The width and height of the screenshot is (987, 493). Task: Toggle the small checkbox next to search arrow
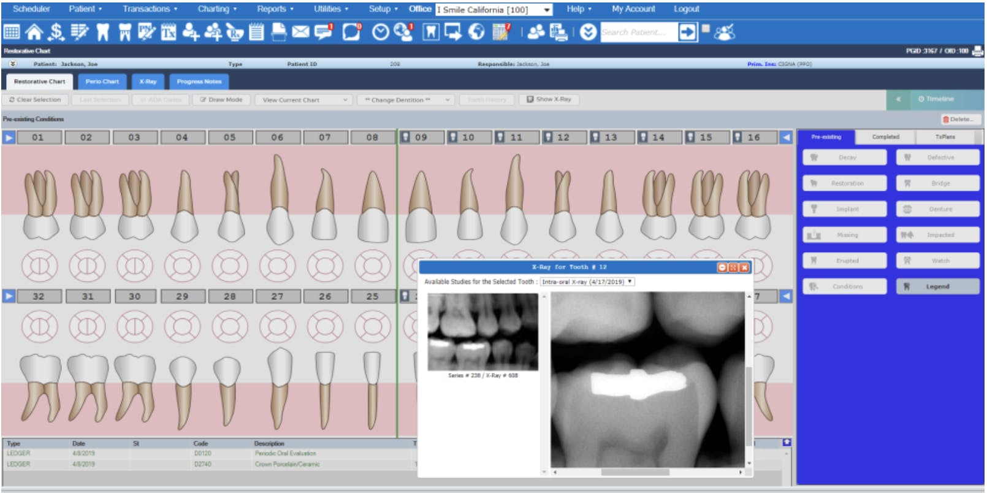[x=706, y=28]
